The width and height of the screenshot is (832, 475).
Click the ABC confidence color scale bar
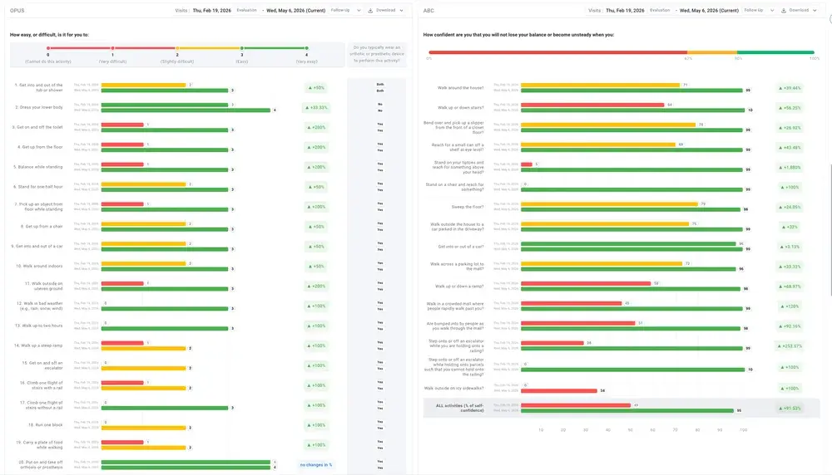[622, 52]
